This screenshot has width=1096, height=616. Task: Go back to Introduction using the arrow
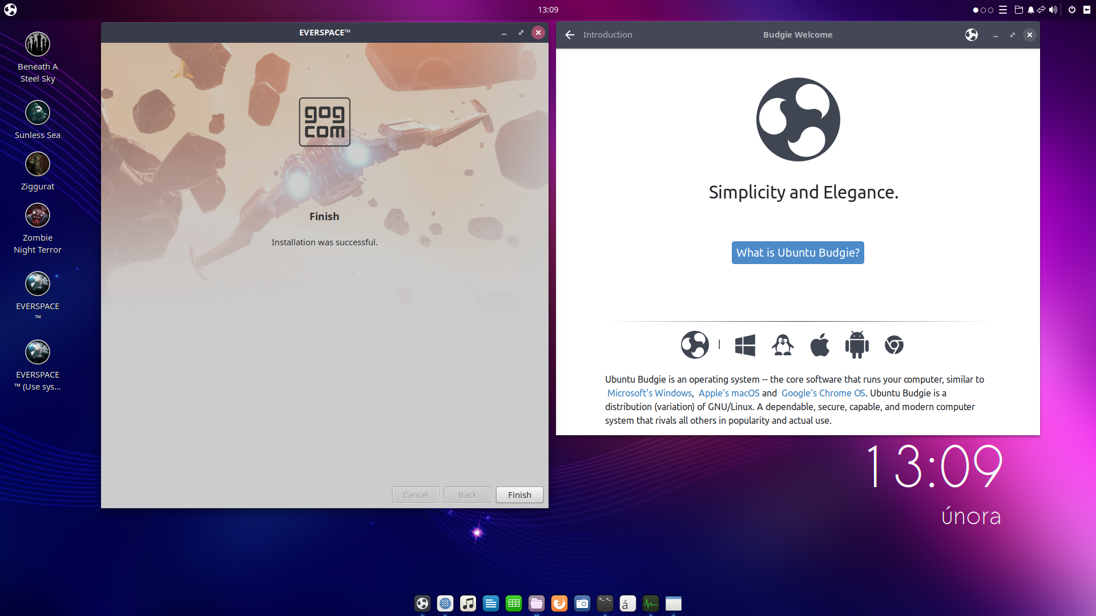coord(570,35)
